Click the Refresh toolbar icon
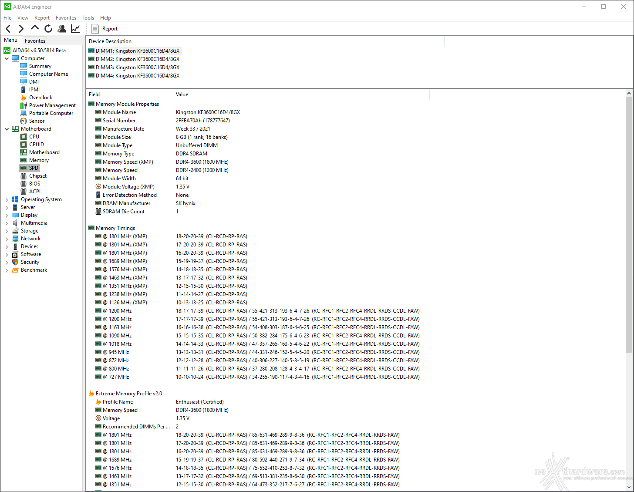This screenshot has height=492, width=634. coord(48,29)
